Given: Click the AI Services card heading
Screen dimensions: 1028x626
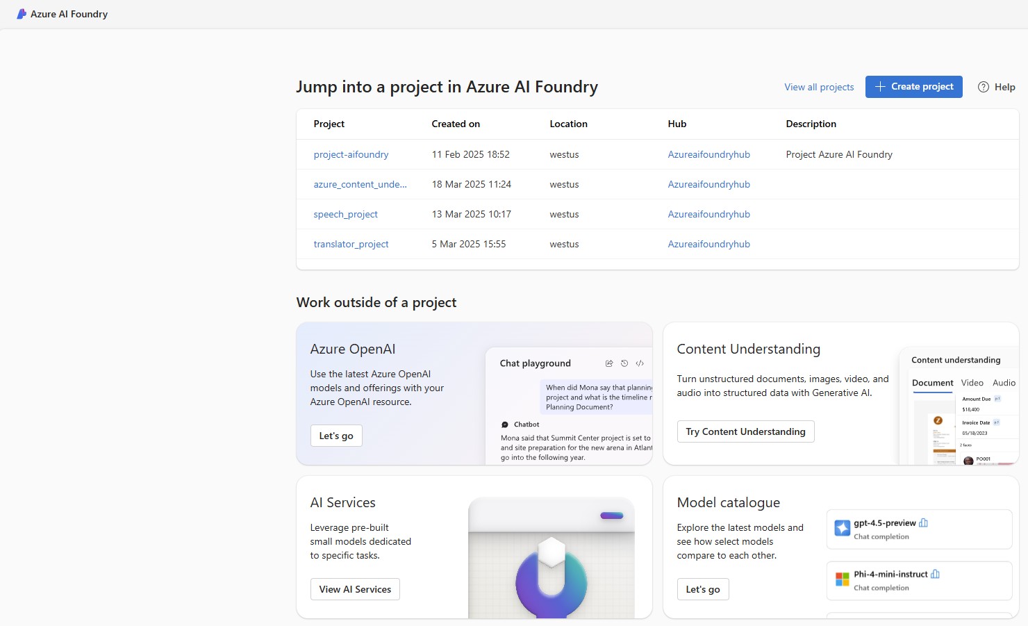Looking at the screenshot, I should (343, 502).
